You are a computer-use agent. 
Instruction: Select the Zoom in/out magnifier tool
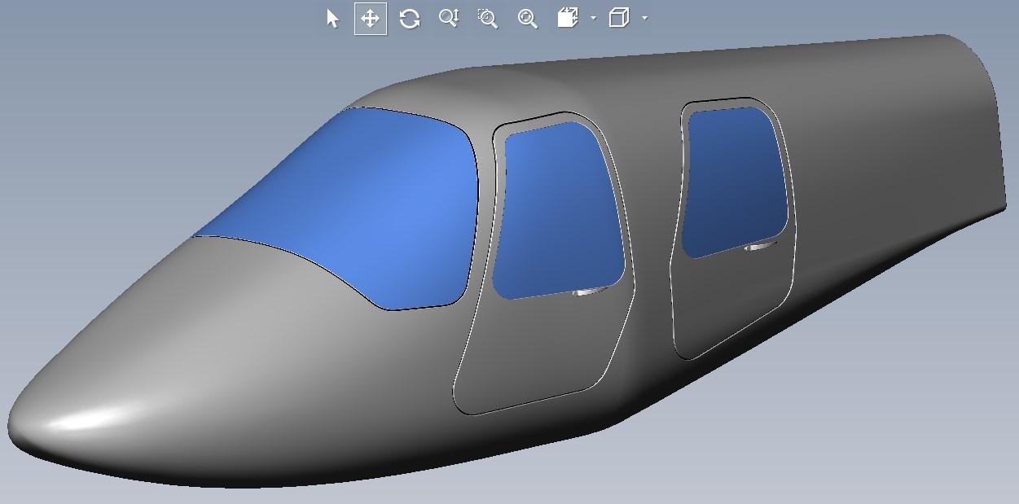click(449, 18)
